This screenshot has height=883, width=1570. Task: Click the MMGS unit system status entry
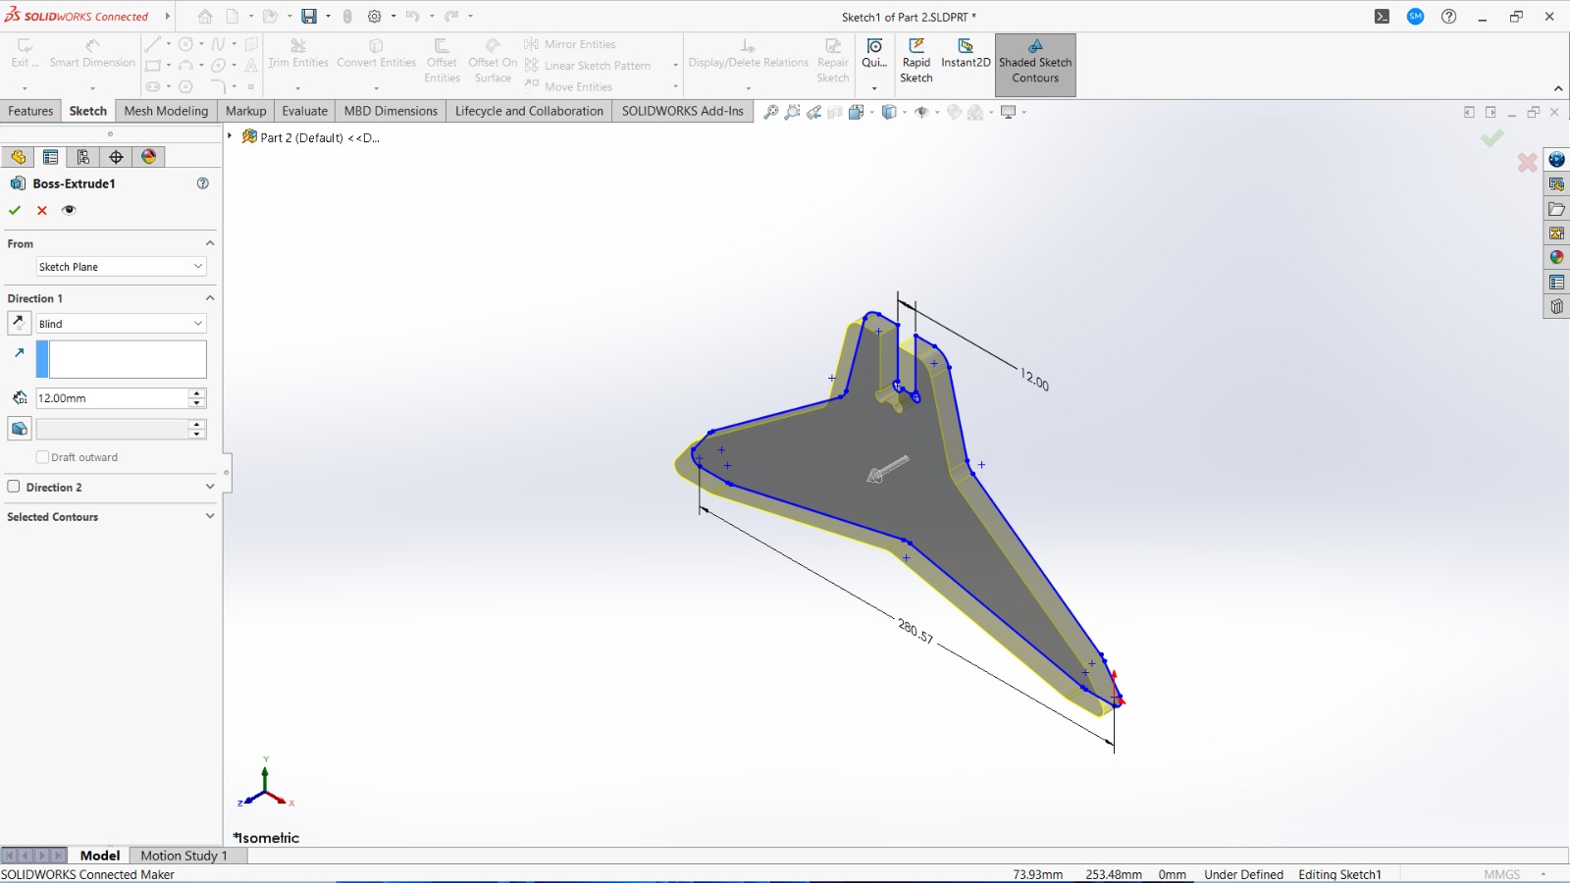(1501, 874)
